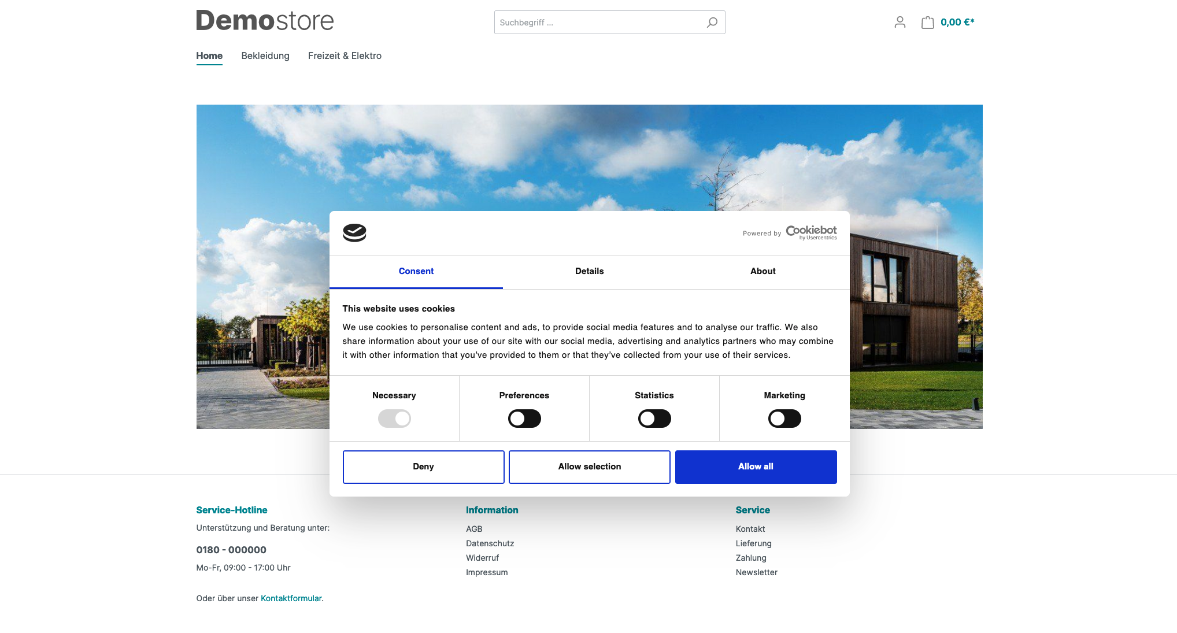Toggle the Preferences cookie switch
This screenshot has width=1177, height=633.
tap(524, 418)
